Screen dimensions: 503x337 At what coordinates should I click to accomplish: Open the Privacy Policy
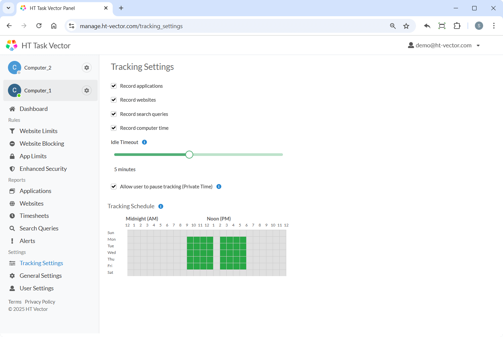coord(40,302)
